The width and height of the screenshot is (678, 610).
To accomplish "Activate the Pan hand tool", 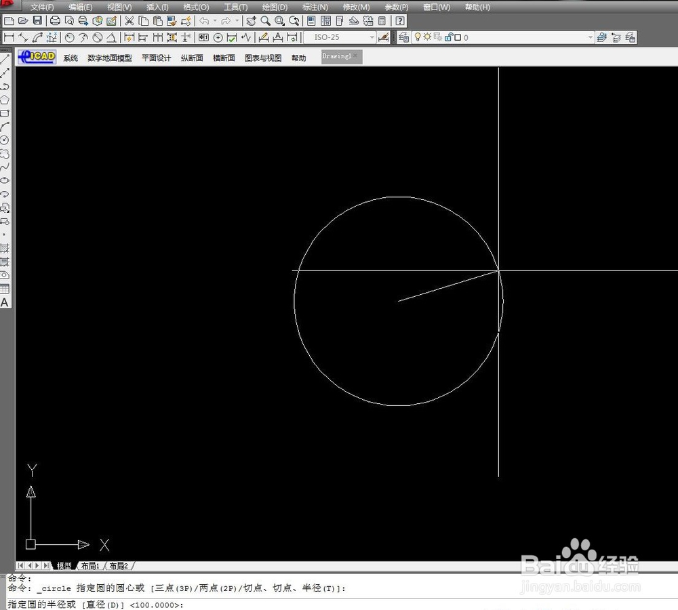I will click(252, 21).
